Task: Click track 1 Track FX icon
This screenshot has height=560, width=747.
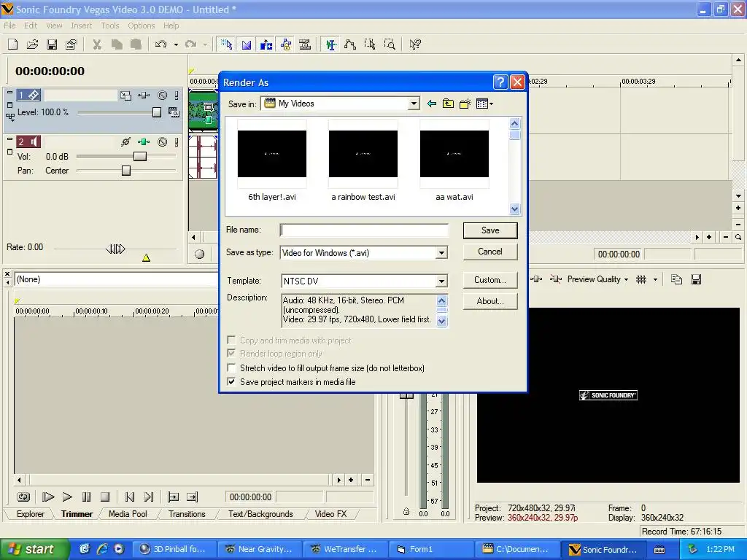Action: click(144, 96)
